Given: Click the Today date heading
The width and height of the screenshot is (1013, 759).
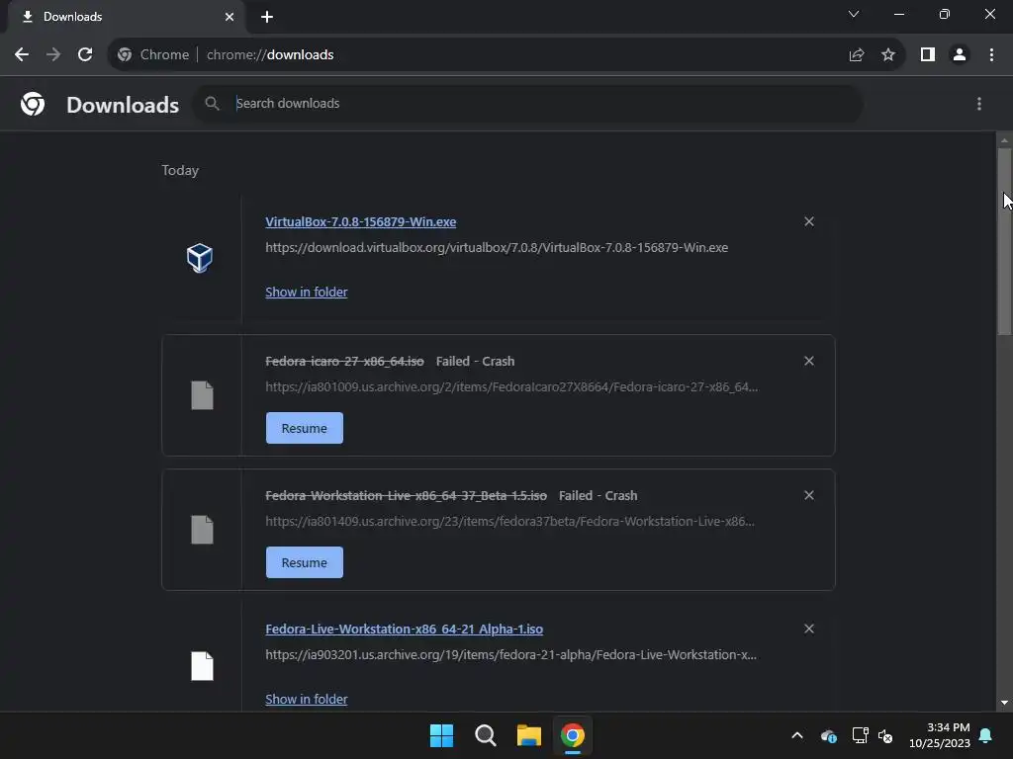Looking at the screenshot, I should (180, 170).
